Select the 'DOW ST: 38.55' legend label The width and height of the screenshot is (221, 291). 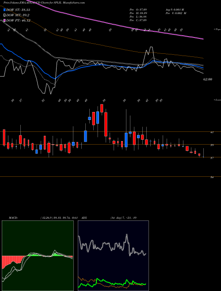point(18,10)
